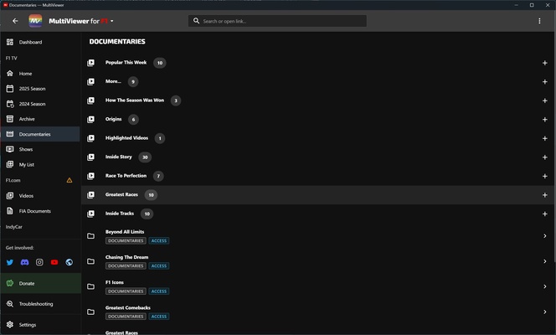The width and height of the screenshot is (556, 335).
Task: Open Greatest Comebacks chevron arrow
Action: pos(544,312)
